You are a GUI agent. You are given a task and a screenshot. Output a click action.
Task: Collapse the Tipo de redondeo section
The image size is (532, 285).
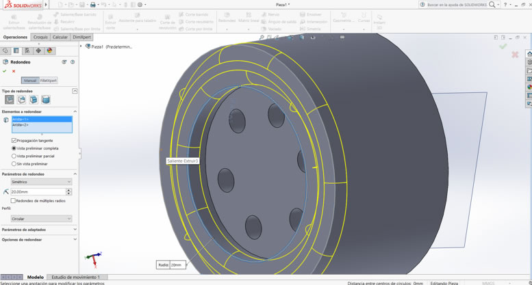pyautogui.click(x=75, y=91)
